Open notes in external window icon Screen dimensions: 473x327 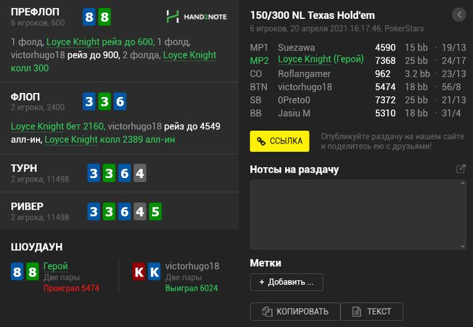pos(461,169)
